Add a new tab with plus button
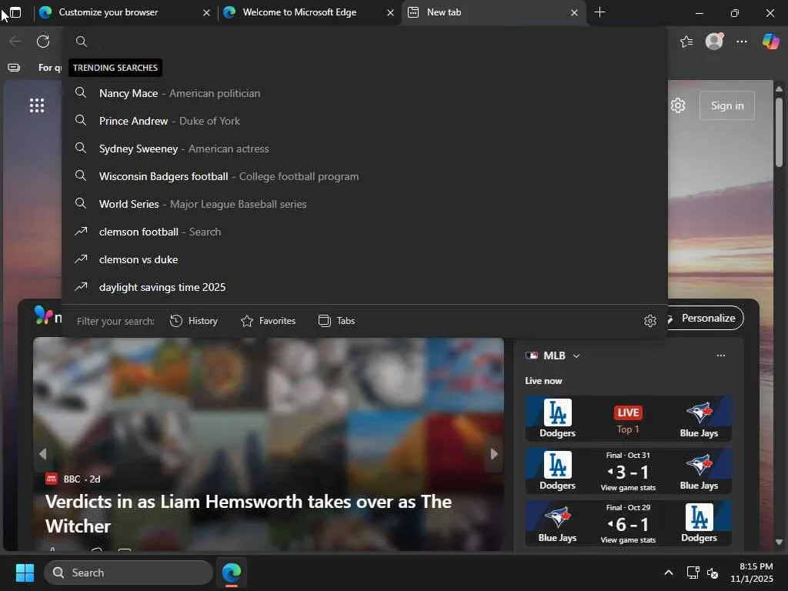This screenshot has width=788, height=591. [x=599, y=12]
